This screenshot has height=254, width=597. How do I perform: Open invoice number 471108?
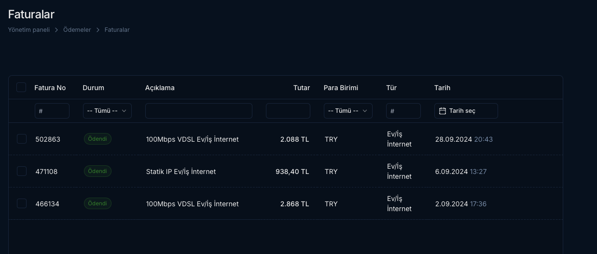pos(46,172)
